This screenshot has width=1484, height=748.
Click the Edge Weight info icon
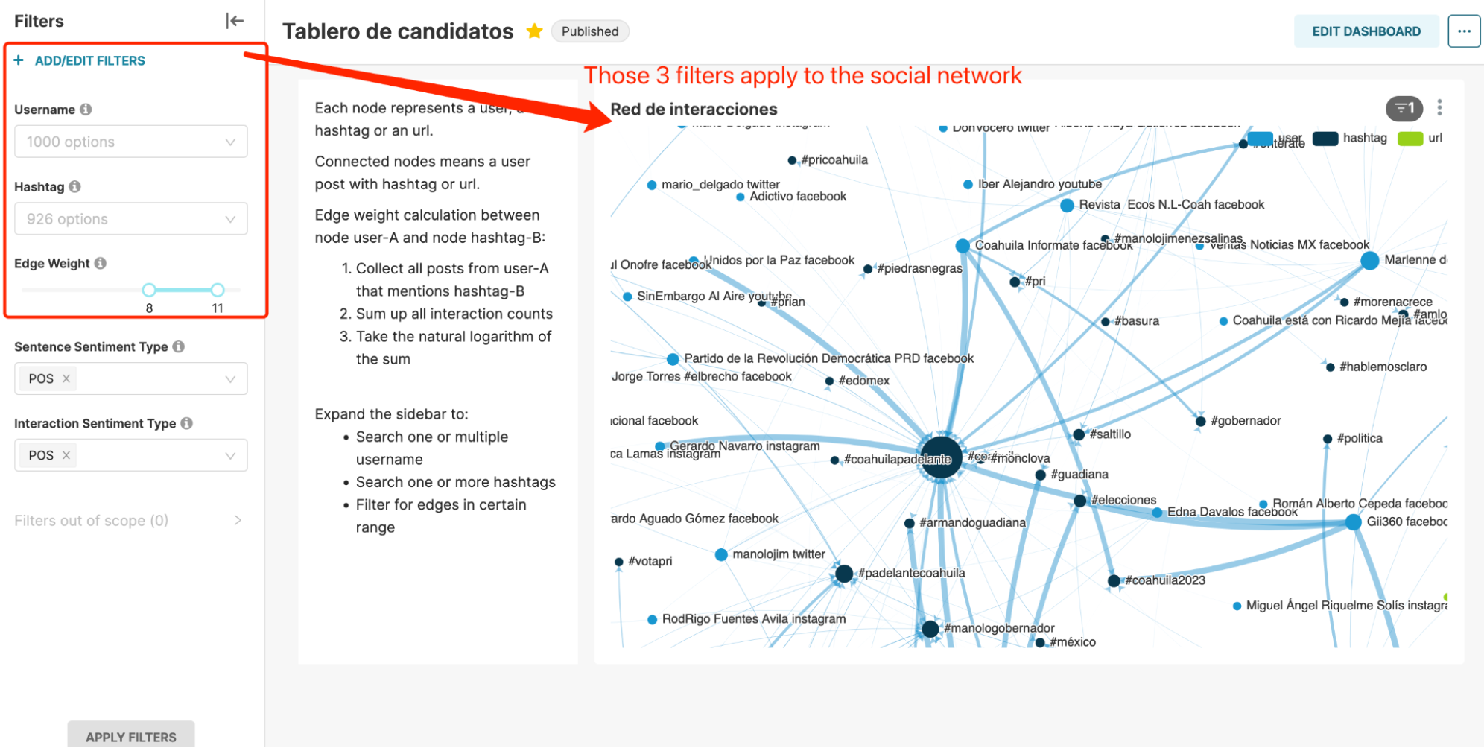[x=101, y=263]
